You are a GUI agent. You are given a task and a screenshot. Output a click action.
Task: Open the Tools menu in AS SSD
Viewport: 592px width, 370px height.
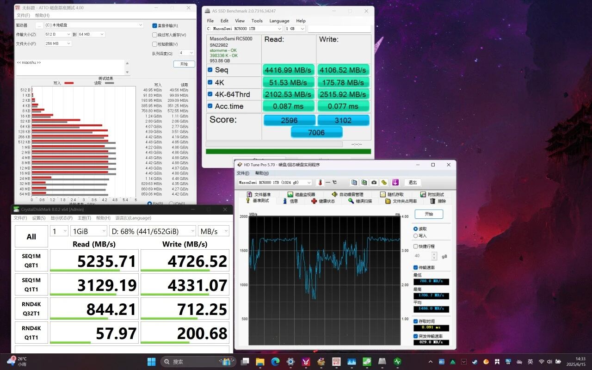click(x=257, y=21)
